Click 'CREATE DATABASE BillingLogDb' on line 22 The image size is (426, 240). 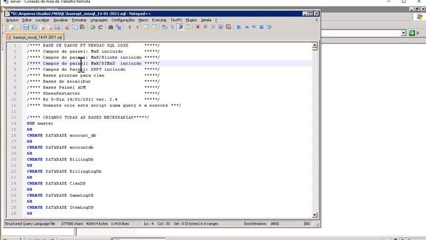click(x=64, y=171)
